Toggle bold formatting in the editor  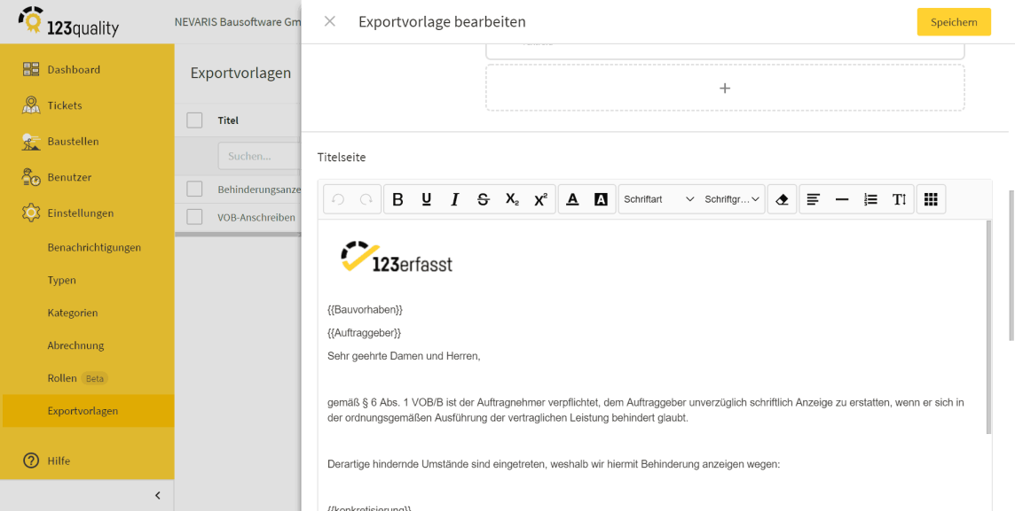click(x=398, y=199)
